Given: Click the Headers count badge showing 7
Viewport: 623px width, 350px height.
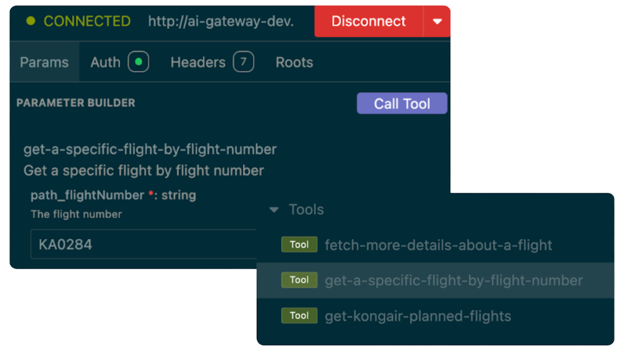Looking at the screenshot, I should pyautogui.click(x=243, y=62).
